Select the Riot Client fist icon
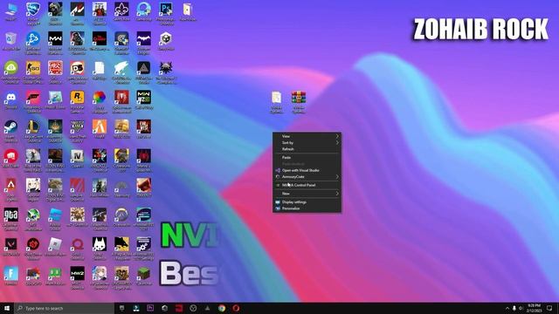 tap(10, 156)
